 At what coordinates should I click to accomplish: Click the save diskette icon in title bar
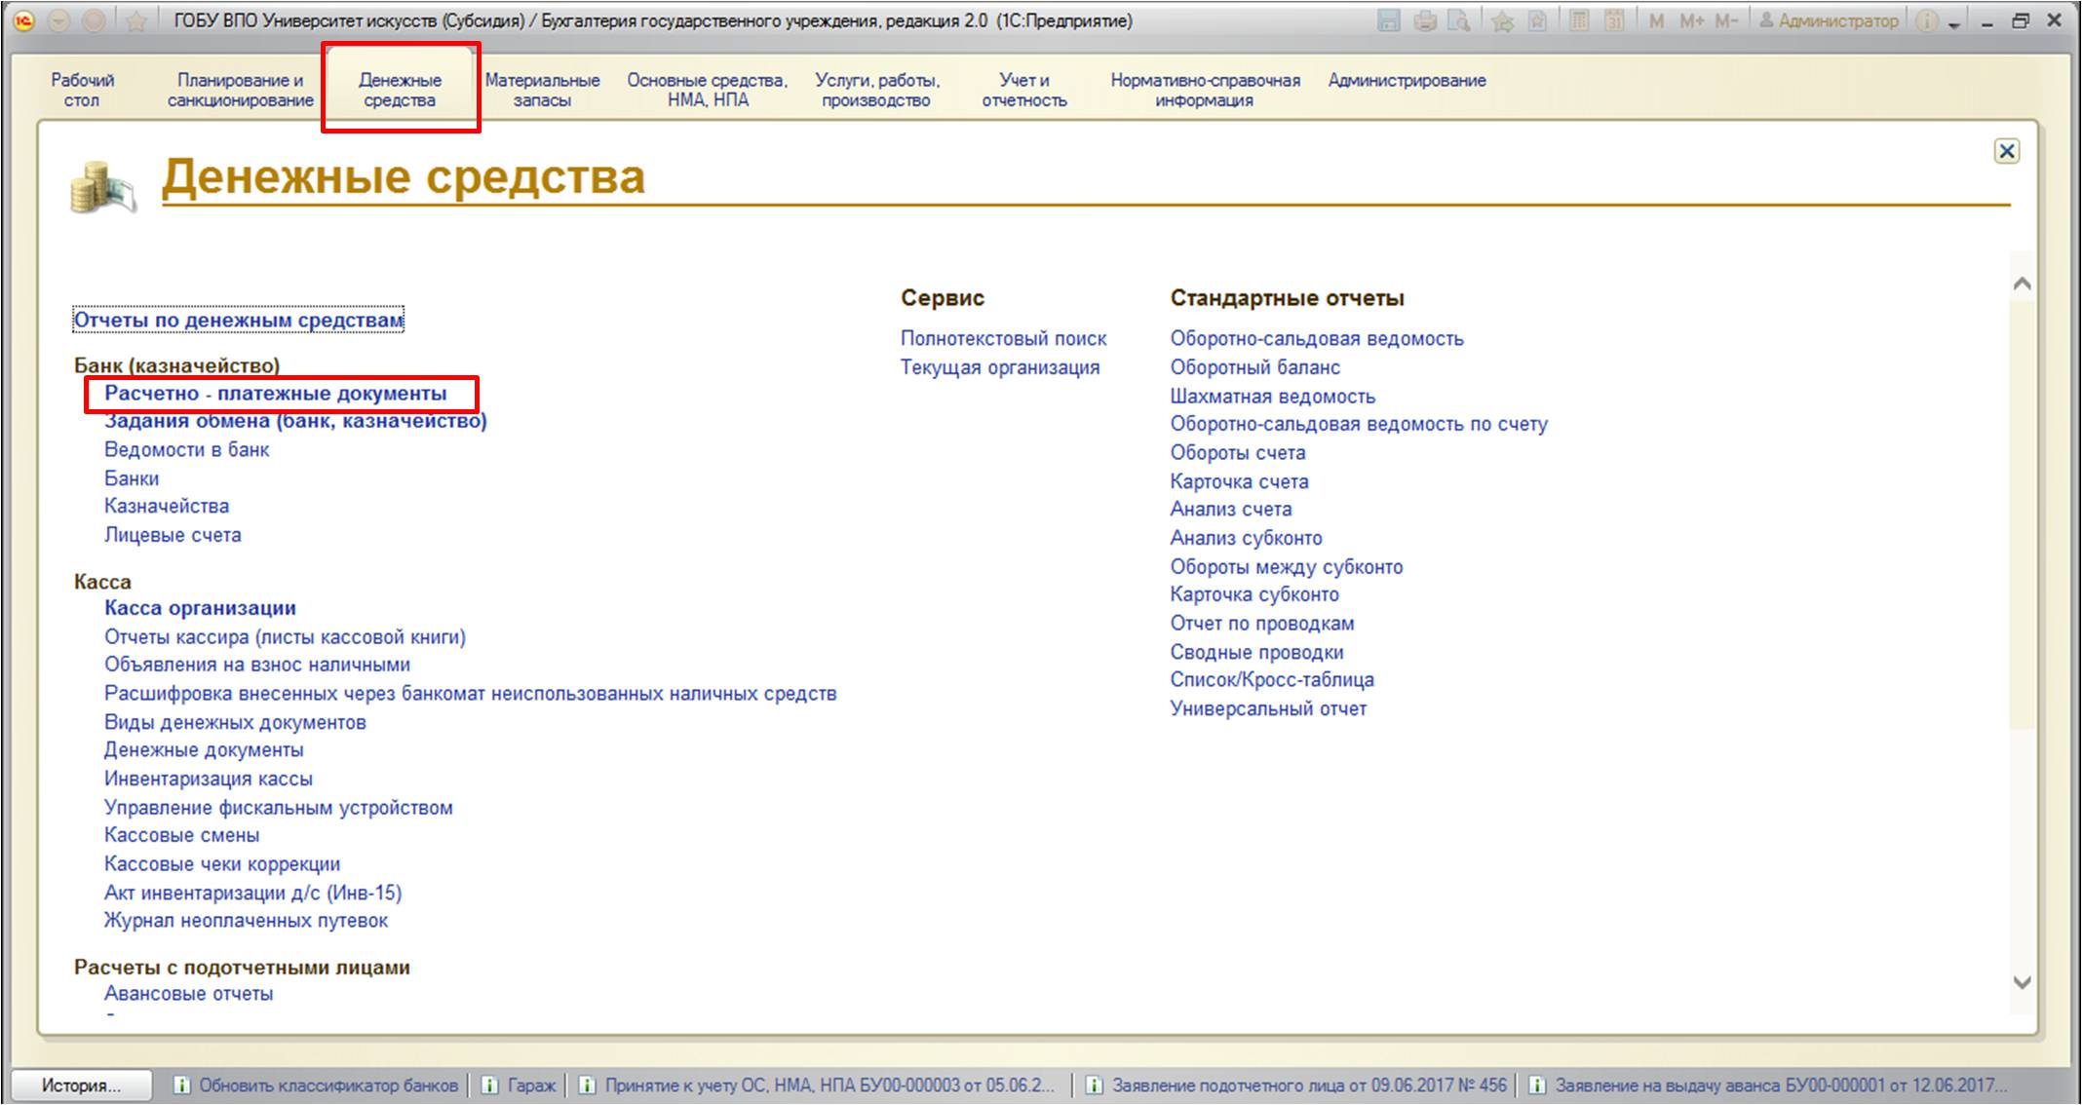1390,20
